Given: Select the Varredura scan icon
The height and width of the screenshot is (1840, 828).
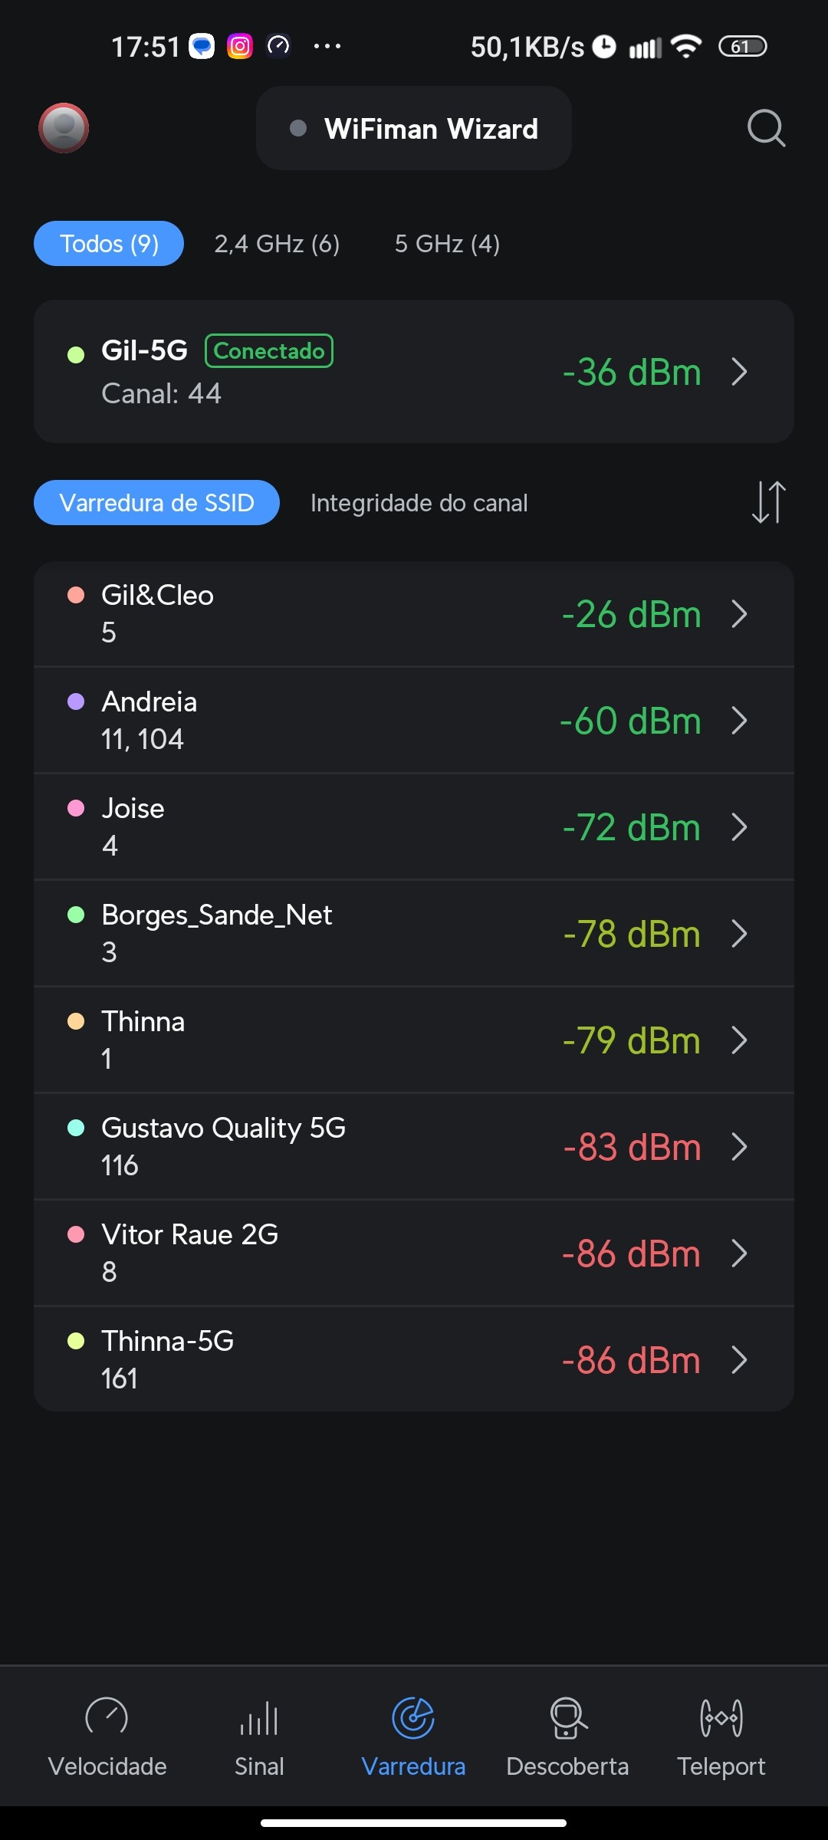Looking at the screenshot, I should (x=413, y=1718).
